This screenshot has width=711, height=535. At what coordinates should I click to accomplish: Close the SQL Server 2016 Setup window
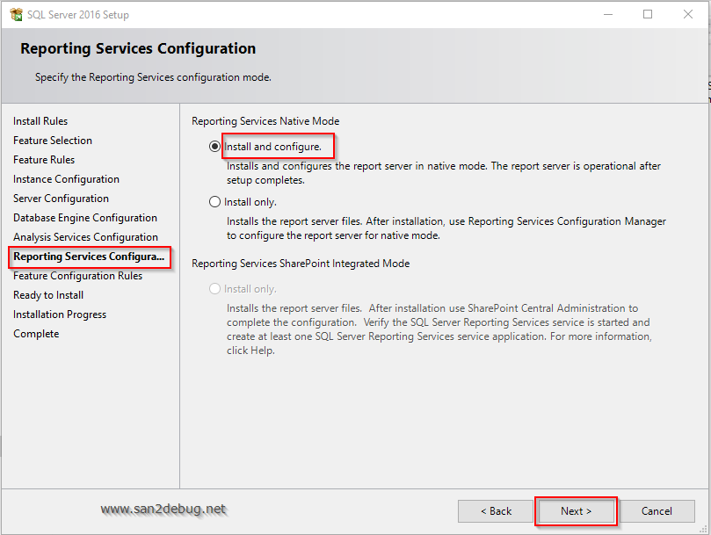pyautogui.click(x=688, y=15)
